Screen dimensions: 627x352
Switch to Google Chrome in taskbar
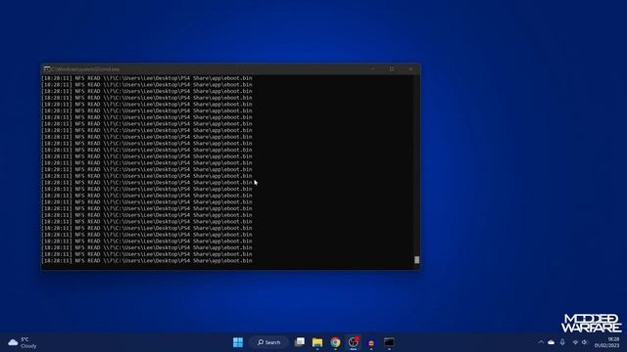[335, 342]
